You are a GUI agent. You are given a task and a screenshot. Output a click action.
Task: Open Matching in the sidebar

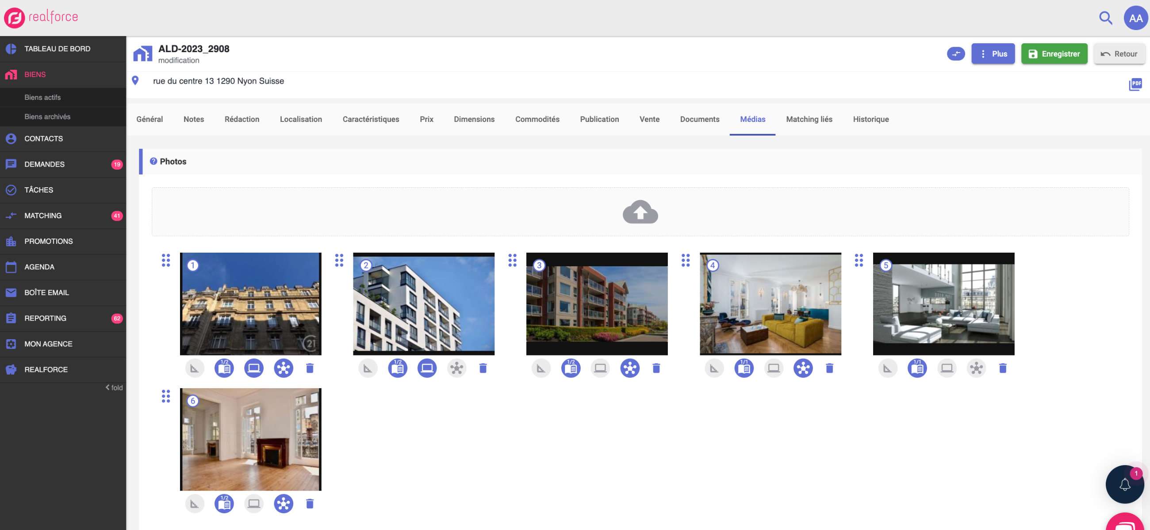(63, 216)
